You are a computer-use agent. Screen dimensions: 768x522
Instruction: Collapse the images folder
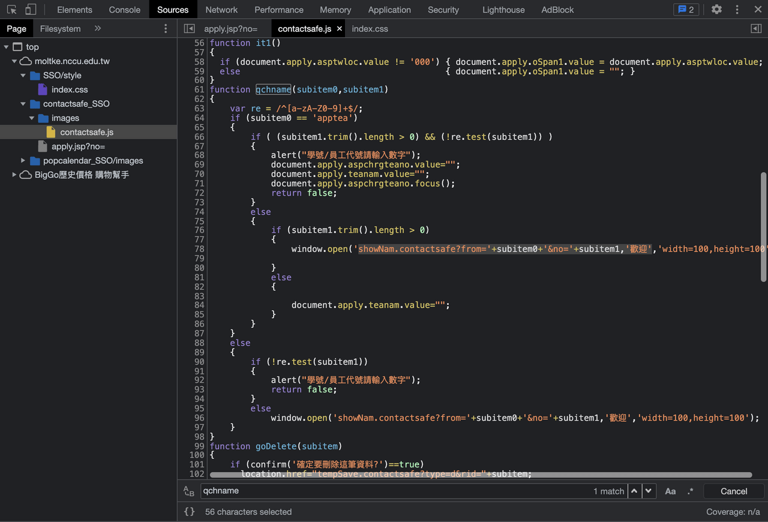[31, 118]
